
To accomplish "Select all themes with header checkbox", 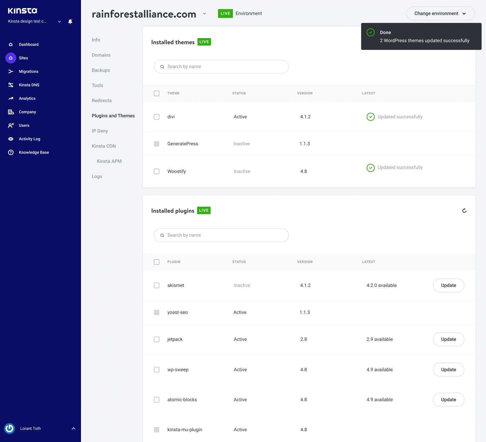I will [157, 93].
